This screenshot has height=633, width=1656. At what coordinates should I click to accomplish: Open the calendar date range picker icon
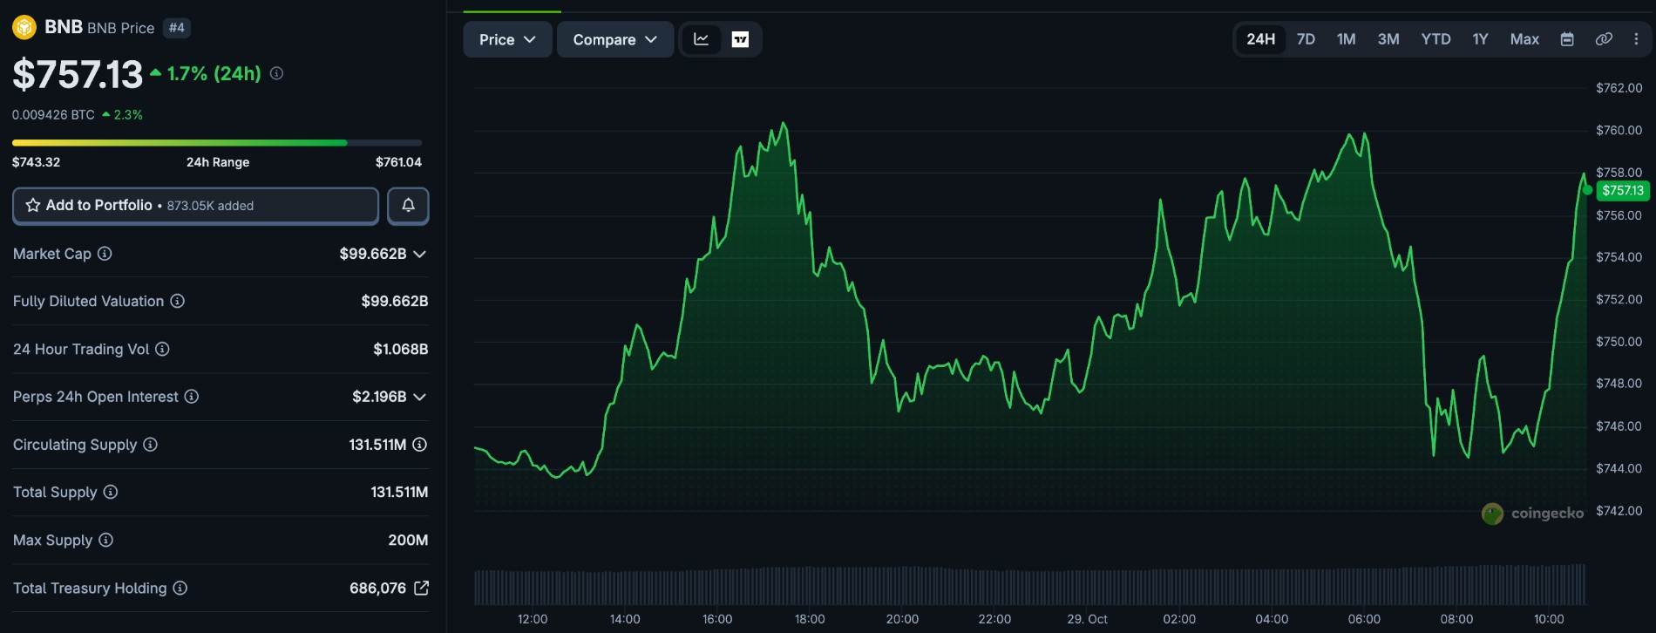[1567, 39]
